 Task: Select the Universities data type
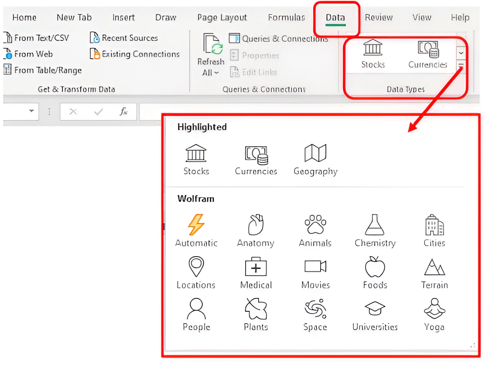pyautogui.click(x=374, y=314)
